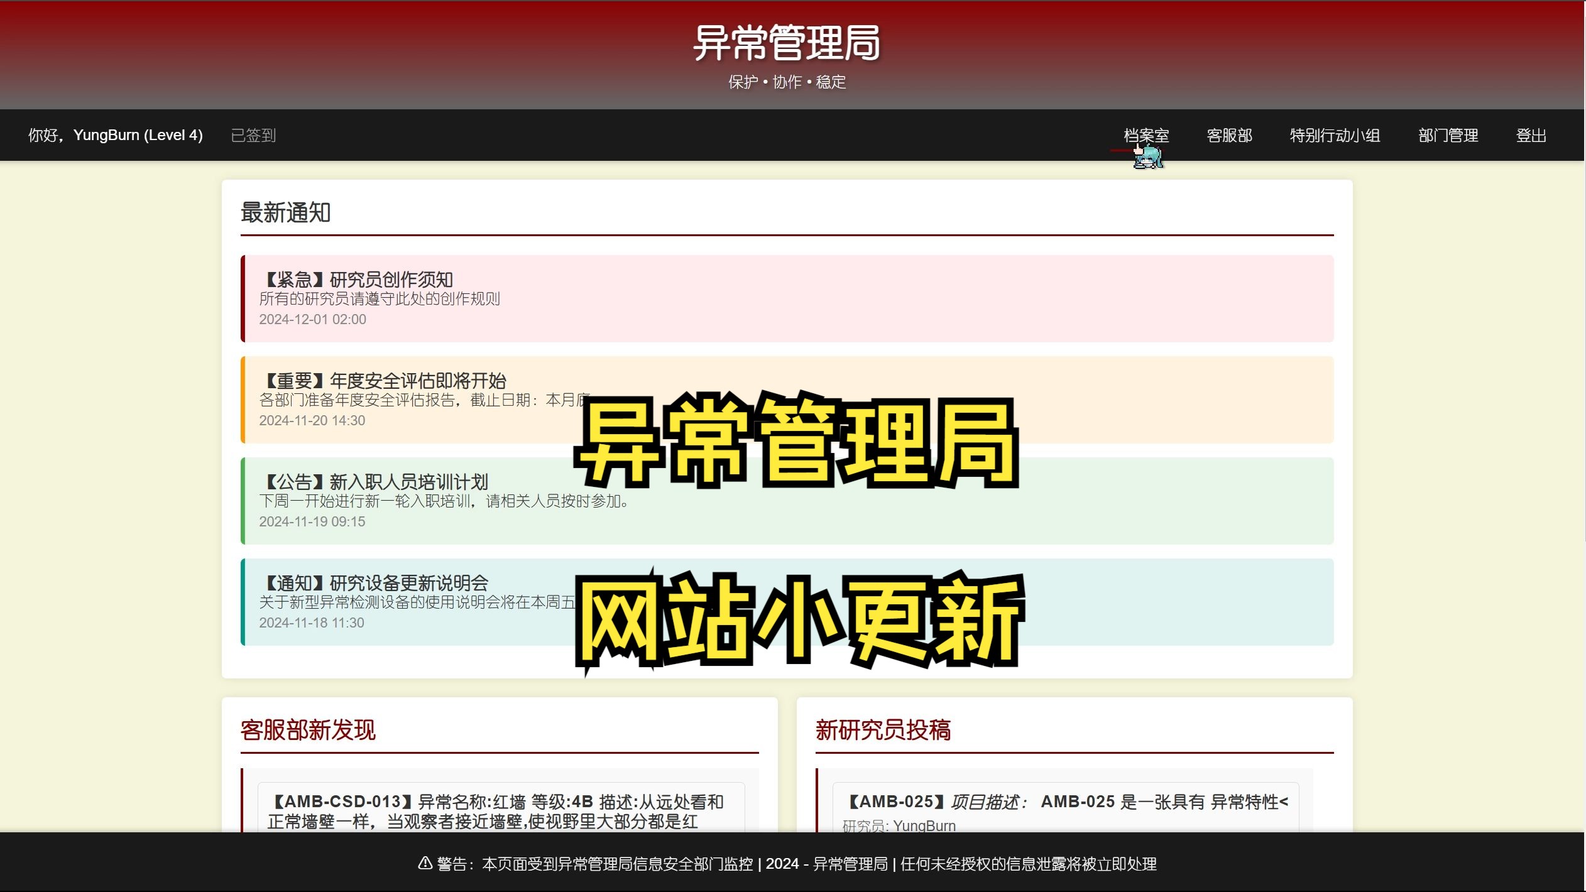This screenshot has width=1586, height=892.
Task: Click the text 所有的研究员请遵守此处的创作规则
Action: tap(380, 298)
